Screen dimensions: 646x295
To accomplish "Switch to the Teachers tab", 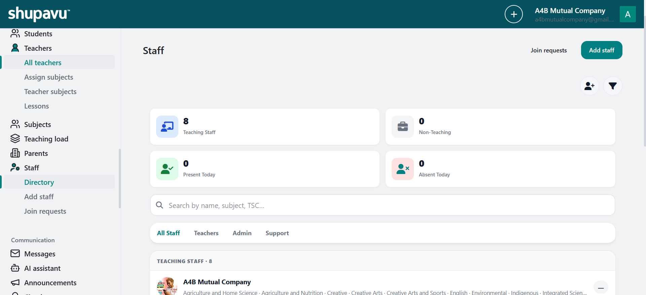I will [206, 233].
